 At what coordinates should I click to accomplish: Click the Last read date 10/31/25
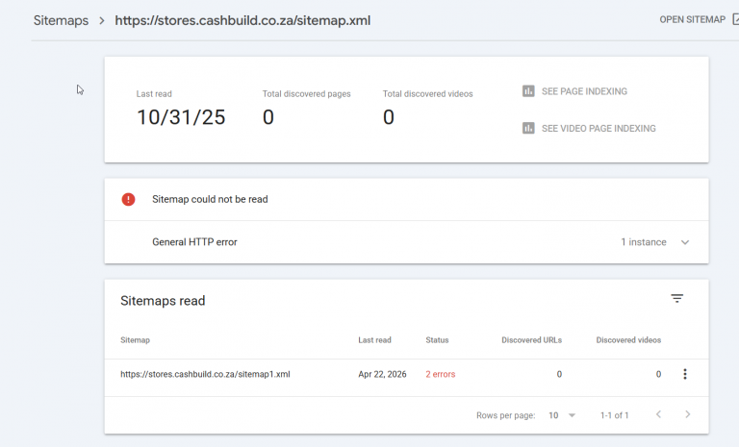(181, 117)
